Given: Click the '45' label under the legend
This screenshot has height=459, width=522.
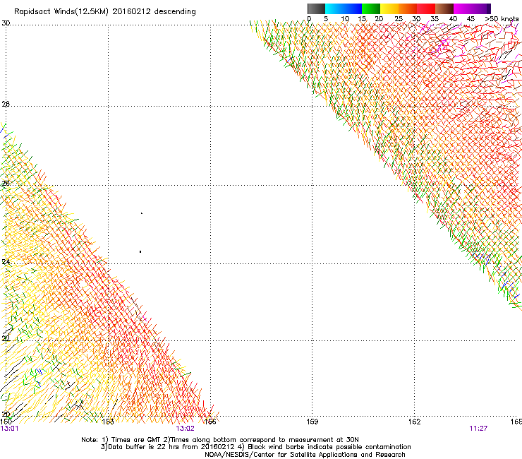Looking at the screenshot, I should pyautogui.click(x=471, y=19).
